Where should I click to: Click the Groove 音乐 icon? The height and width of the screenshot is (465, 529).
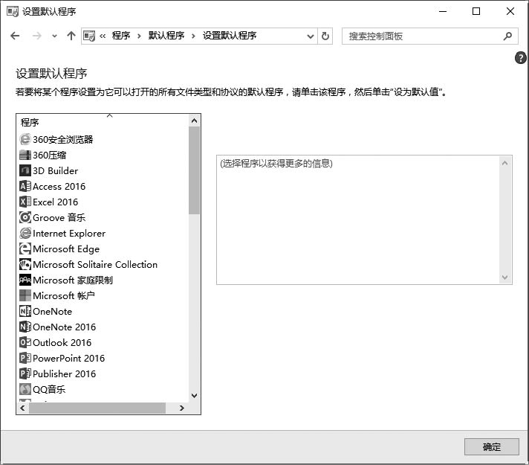(x=25, y=217)
